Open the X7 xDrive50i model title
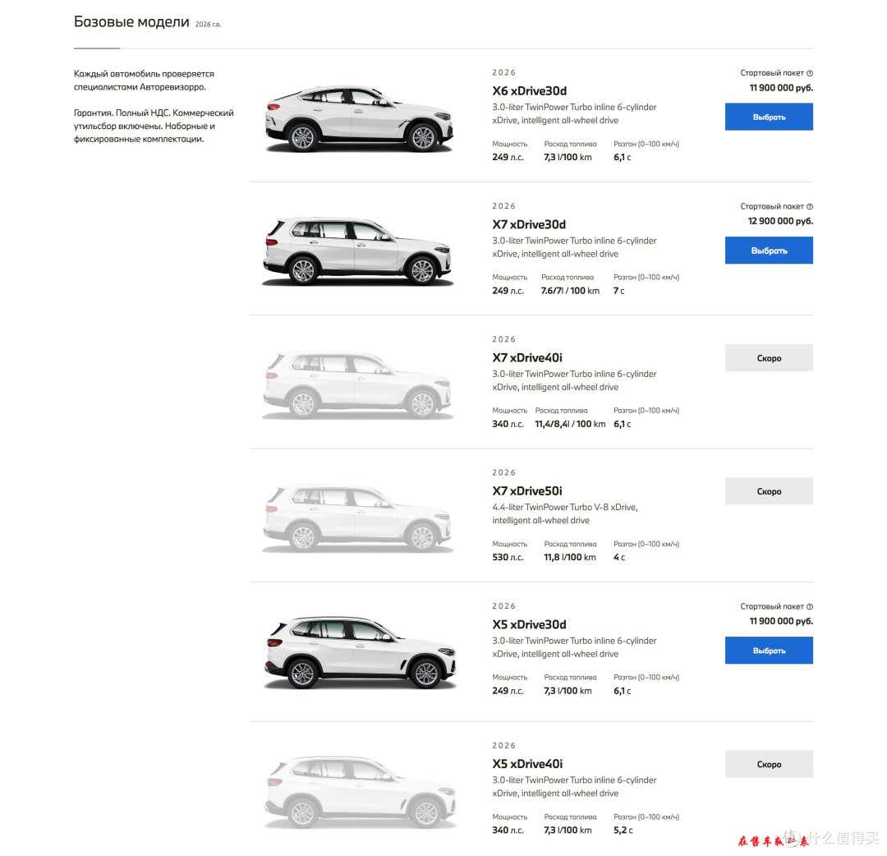This screenshot has width=887, height=856. point(526,491)
